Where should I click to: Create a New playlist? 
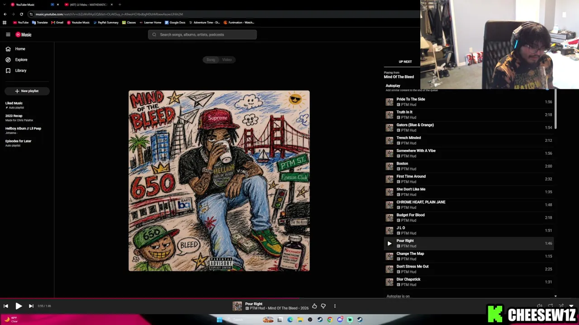[27, 91]
